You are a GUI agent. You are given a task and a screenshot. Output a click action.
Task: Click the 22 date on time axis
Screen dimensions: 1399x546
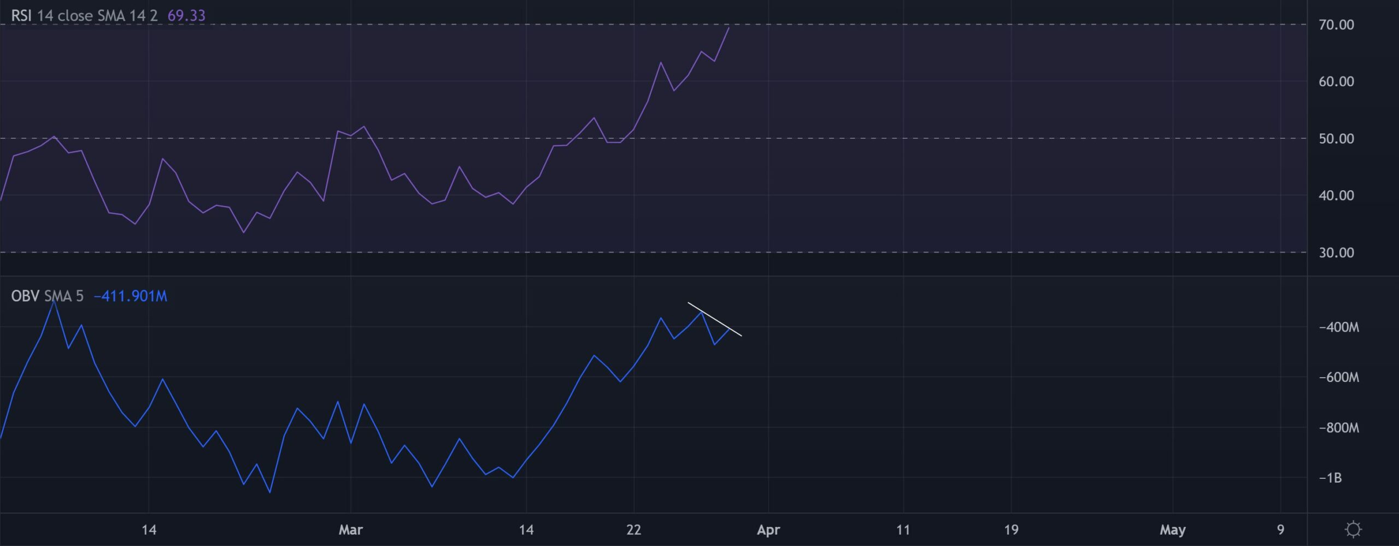tap(633, 529)
